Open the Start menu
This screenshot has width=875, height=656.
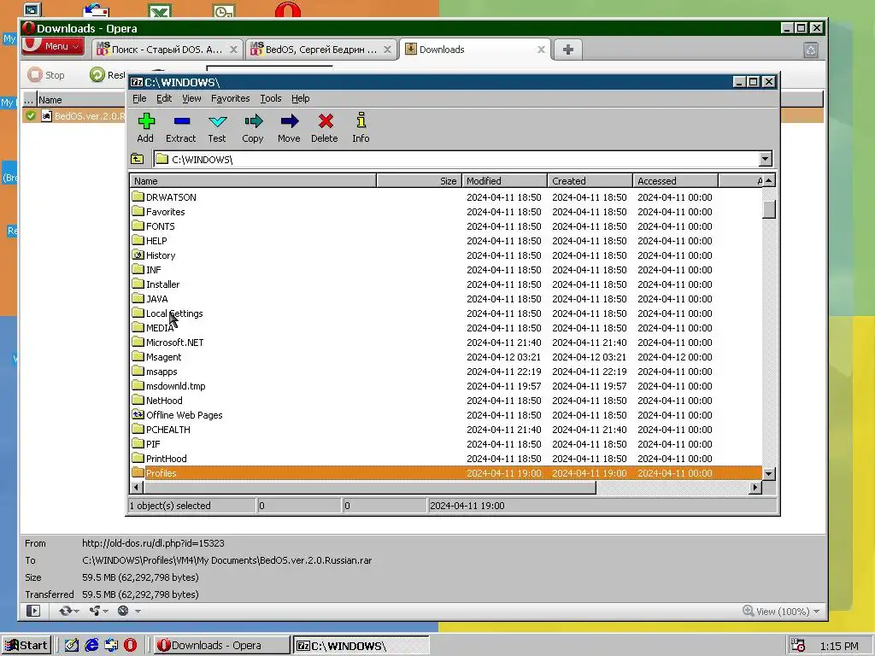pyautogui.click(x=26, y=646)
